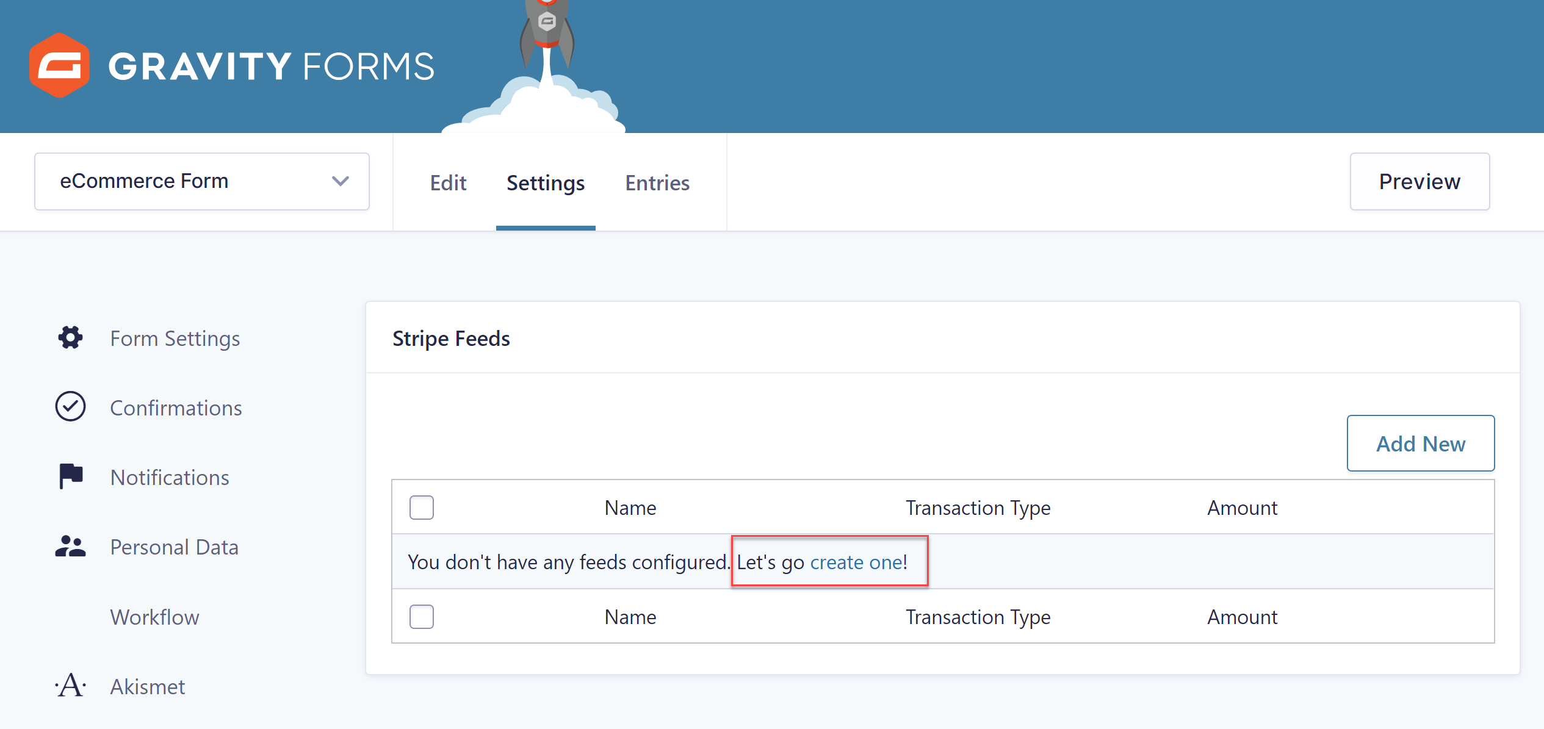1544x729 pixels.
Task: Click the Stripe Feeds panel heading
Action: [451, 339]
